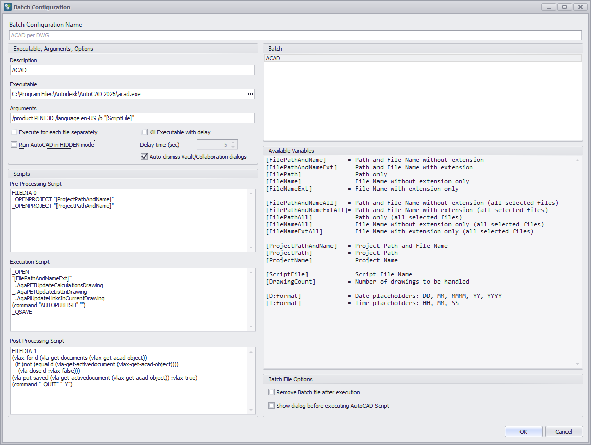591x445 pixels.
Task: Click the Pre-Processing Script scroll down arrow
Action: (251, 247)
